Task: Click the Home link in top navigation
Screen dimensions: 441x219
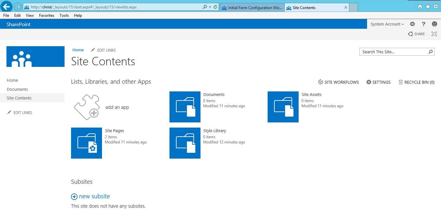Action: [x=78, y=50]
